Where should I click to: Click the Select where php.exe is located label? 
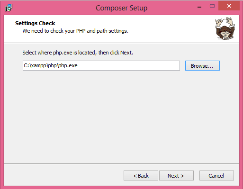(78, 53)
